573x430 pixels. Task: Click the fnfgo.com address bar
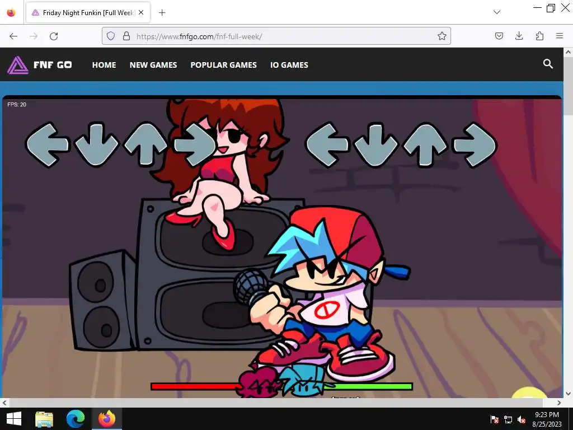point(276,36)
